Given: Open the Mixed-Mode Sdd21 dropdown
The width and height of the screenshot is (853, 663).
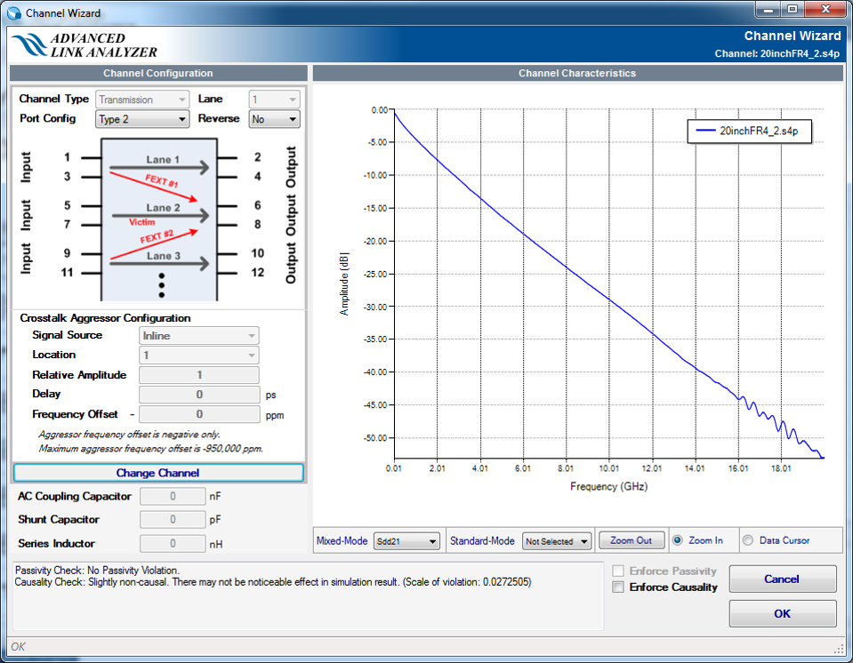Looking at the screenshot, I should (407, 541).
